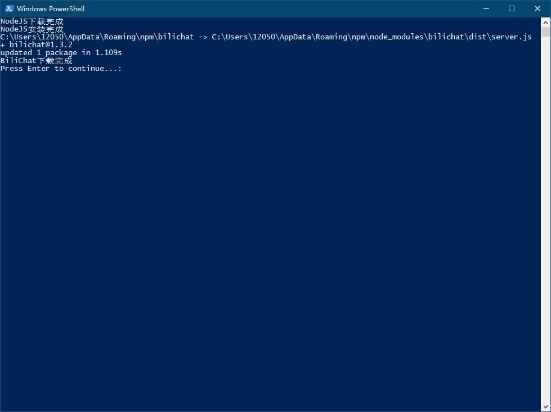Click the "NodeJS安装完成" output line
The width and height of the screenshot is (551, 412).
click(x=32, y=29)
